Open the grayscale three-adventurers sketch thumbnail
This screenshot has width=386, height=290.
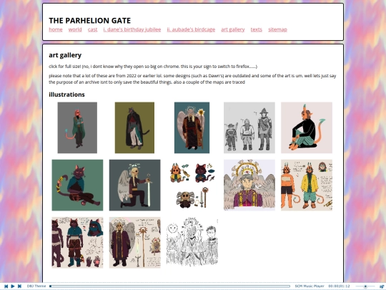[x=249, y=127]
